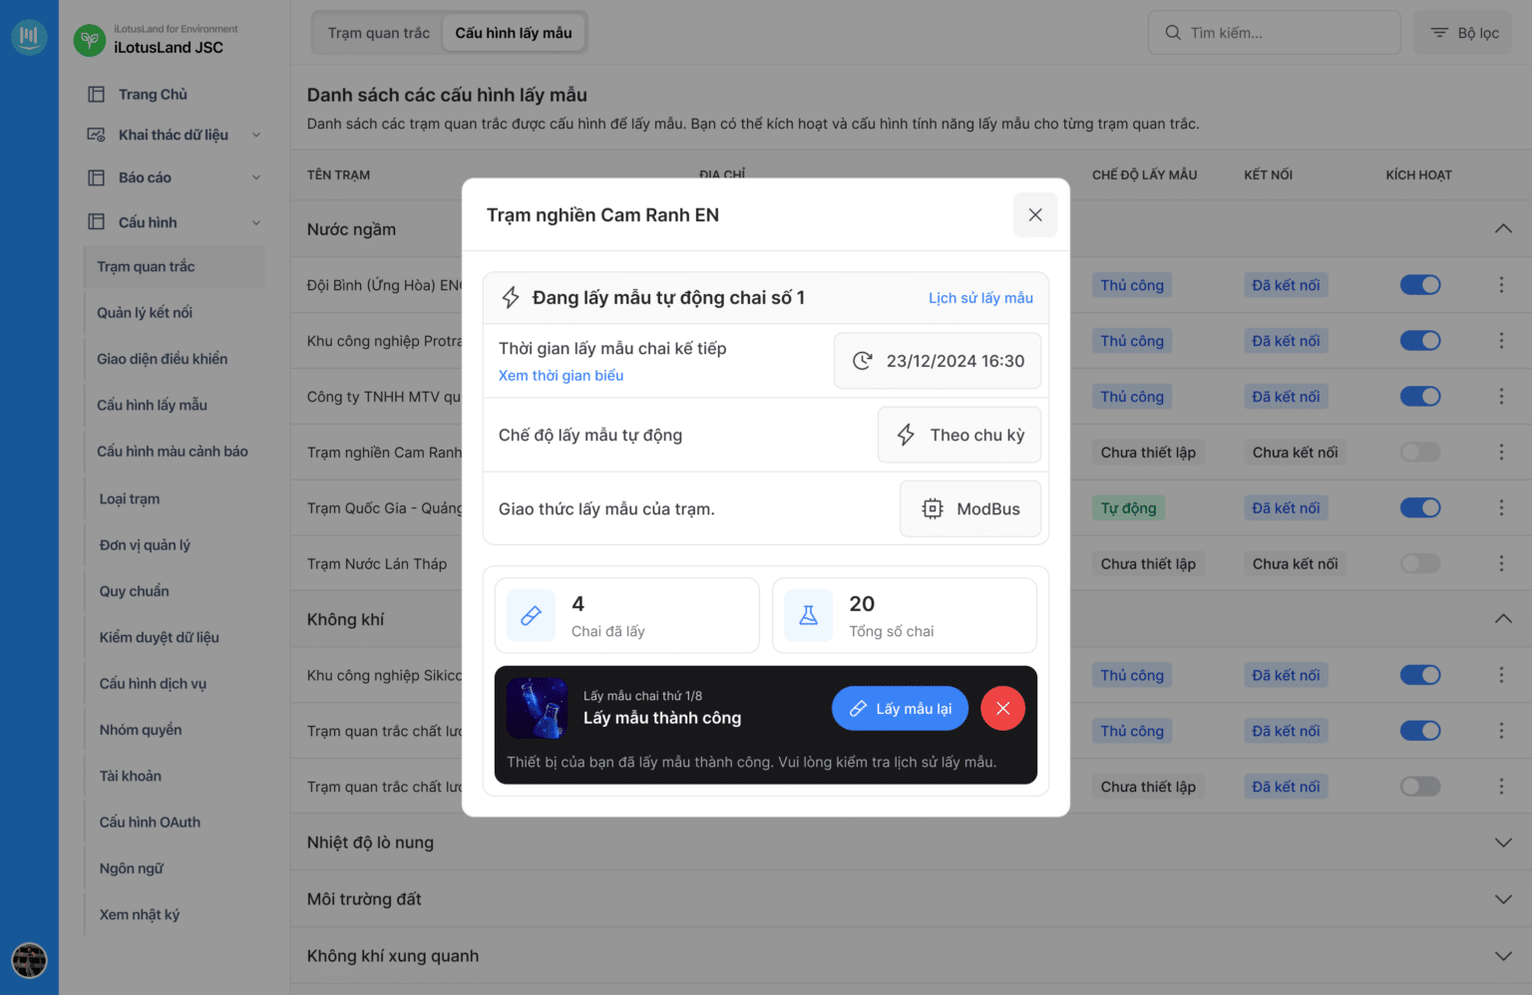The image size is (1532, 995).
Task: Click the red cancel sampling icon
Action: 1002,708
